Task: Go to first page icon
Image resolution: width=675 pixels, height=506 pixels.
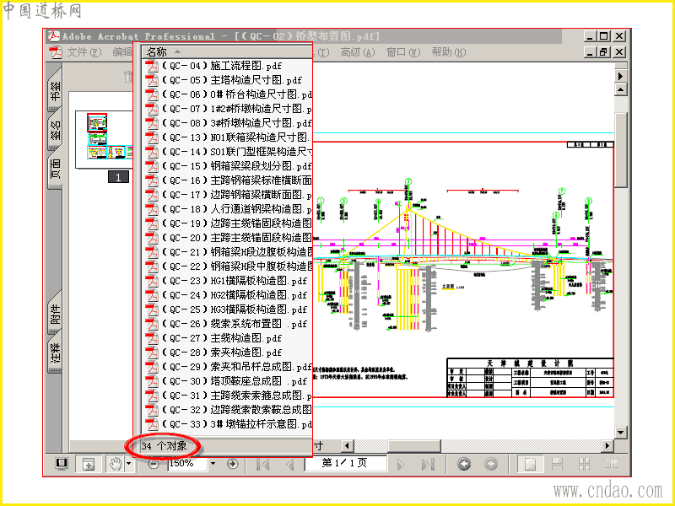Action: click(x=262, y=464)
